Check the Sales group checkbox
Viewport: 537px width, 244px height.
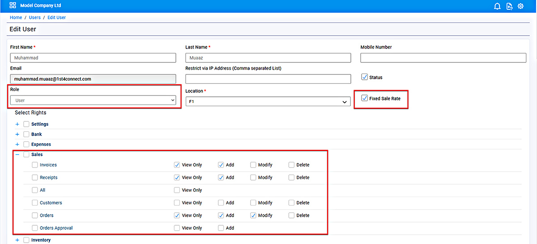[x=26, y=155]
